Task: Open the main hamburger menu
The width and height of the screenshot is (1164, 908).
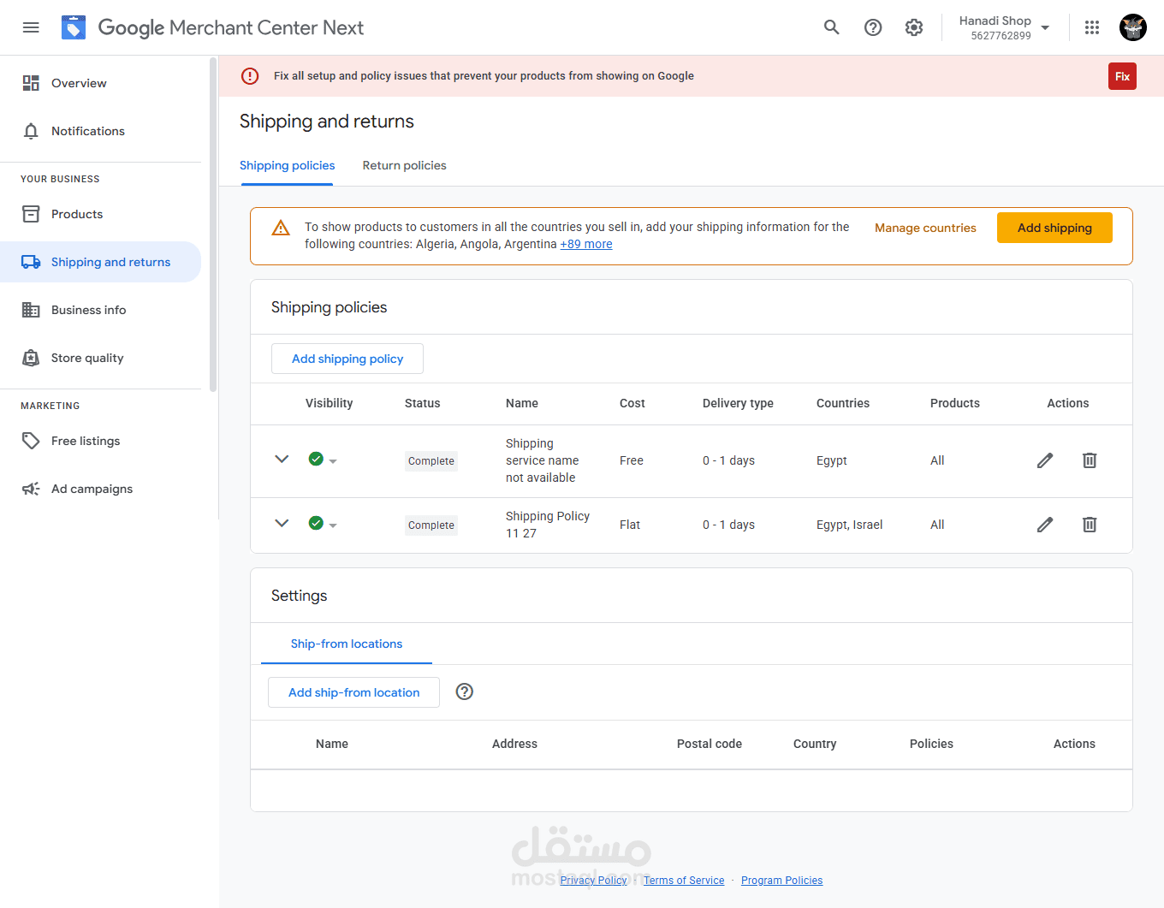Action: click(31, 27)
